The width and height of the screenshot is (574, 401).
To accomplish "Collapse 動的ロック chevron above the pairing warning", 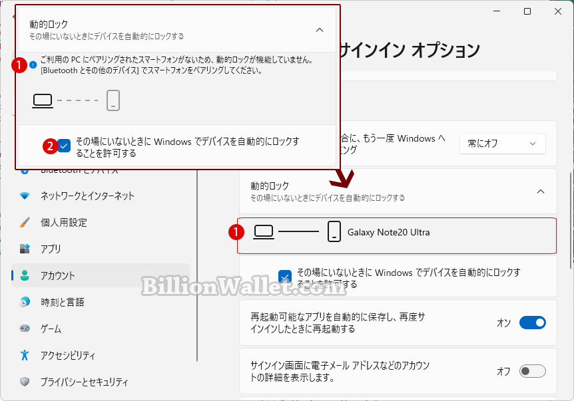I will click(320, 30).
